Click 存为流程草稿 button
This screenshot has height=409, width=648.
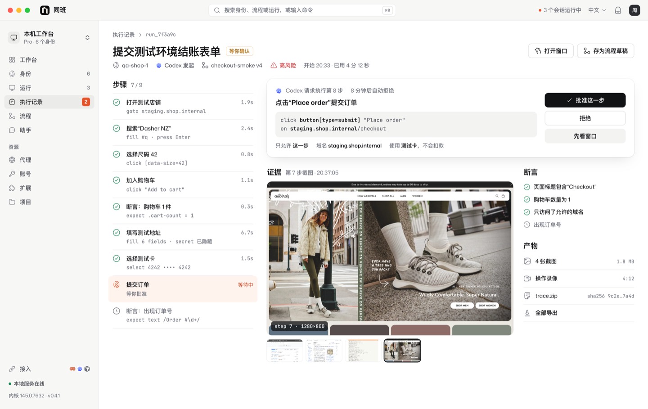(x=606, y=51)
